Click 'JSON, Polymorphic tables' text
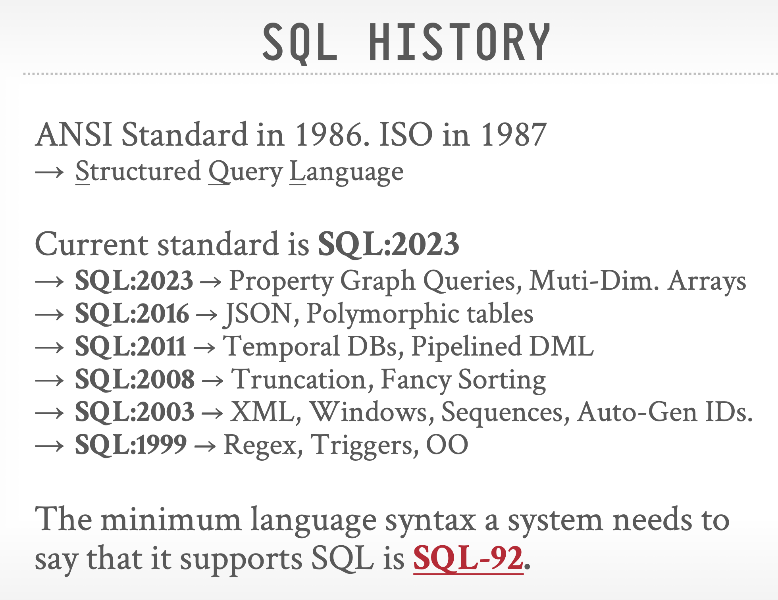The height and width of the screenshot is (600, 778). 379,313
